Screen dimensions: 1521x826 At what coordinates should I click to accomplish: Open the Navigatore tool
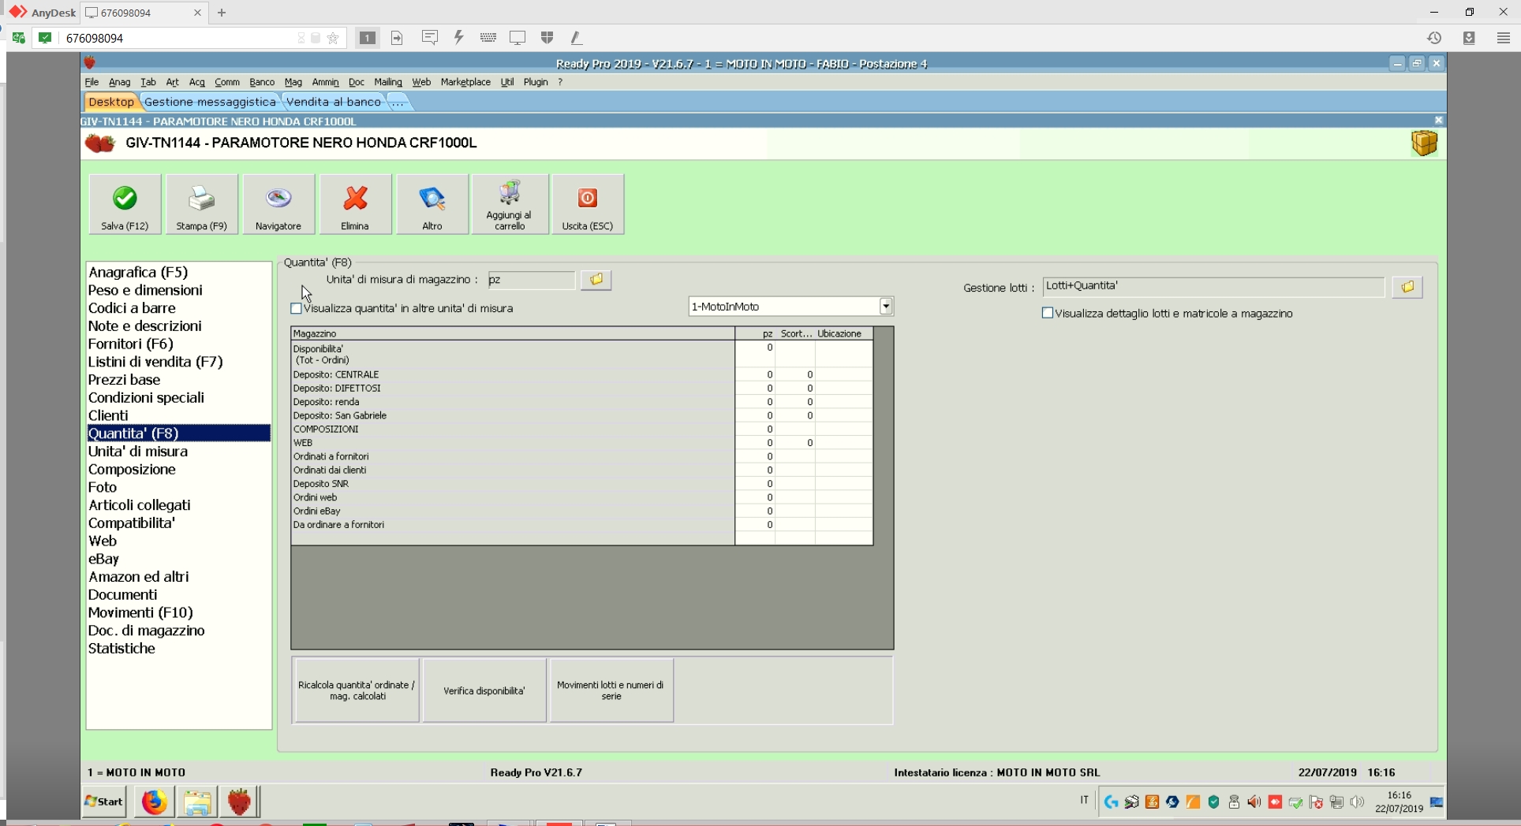click(278, 204)
